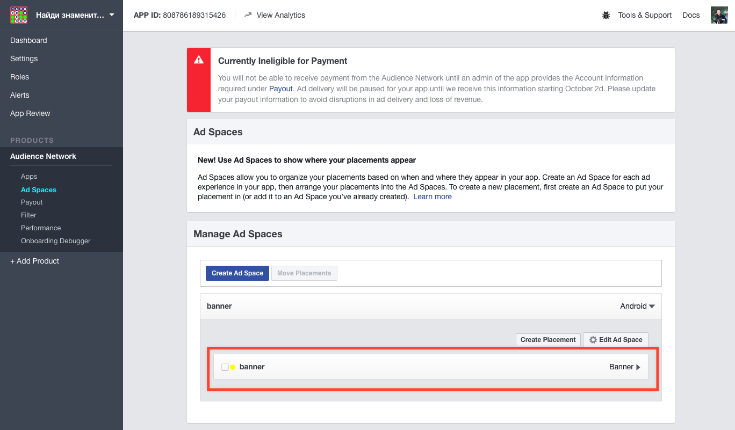Click the yellow status dot of banner placement
The image size is (735, 430).
(x=233, y=367)
